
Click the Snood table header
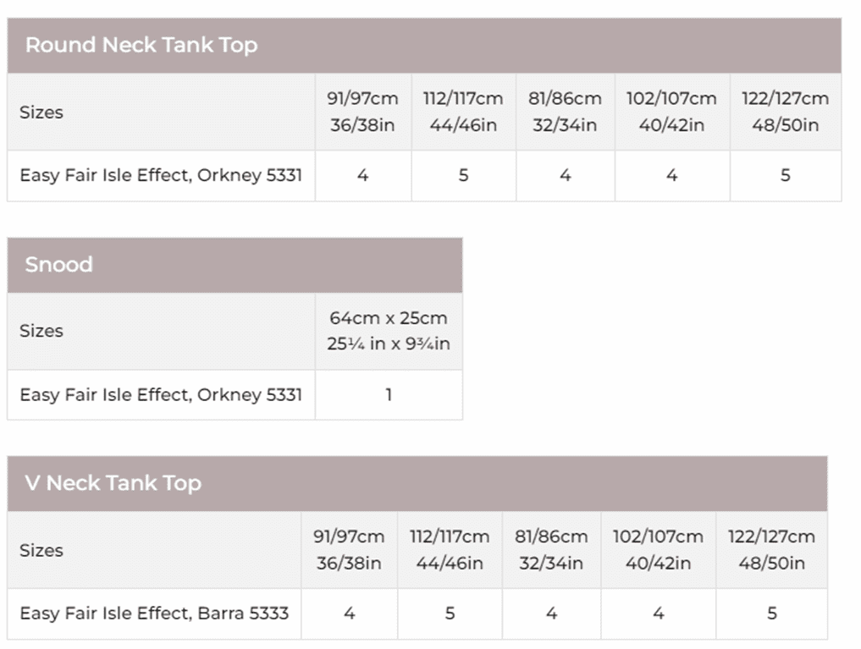(x=58, y=265)
